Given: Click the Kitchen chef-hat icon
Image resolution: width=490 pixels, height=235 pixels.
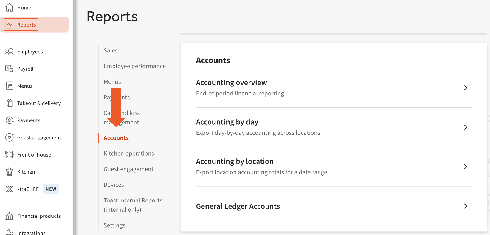Looking at the screenshot, I should (9, 171).
